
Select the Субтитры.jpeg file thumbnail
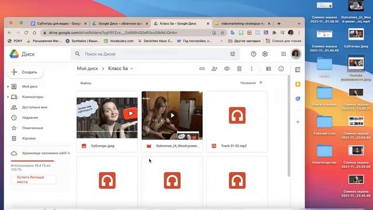pos(107,118)
